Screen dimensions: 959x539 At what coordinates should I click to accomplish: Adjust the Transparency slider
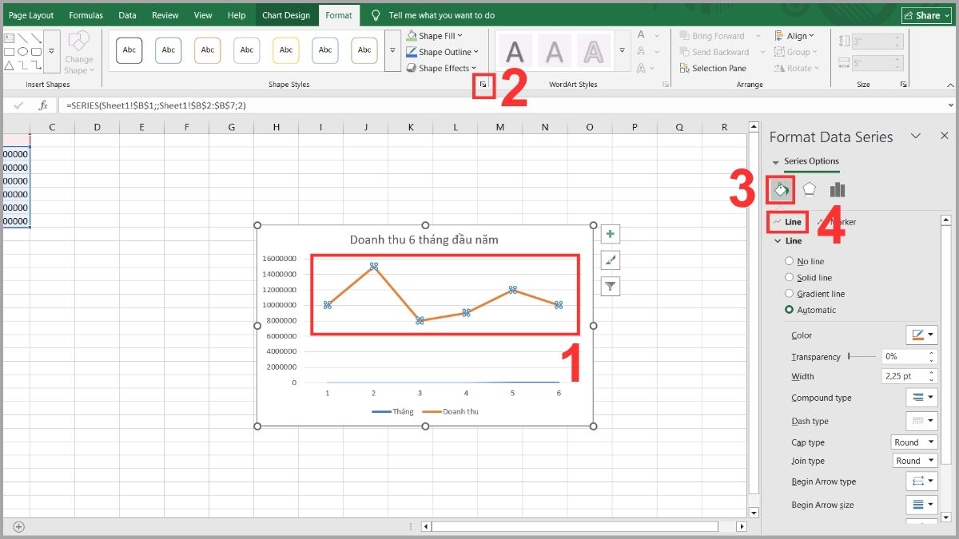[861, 357]
